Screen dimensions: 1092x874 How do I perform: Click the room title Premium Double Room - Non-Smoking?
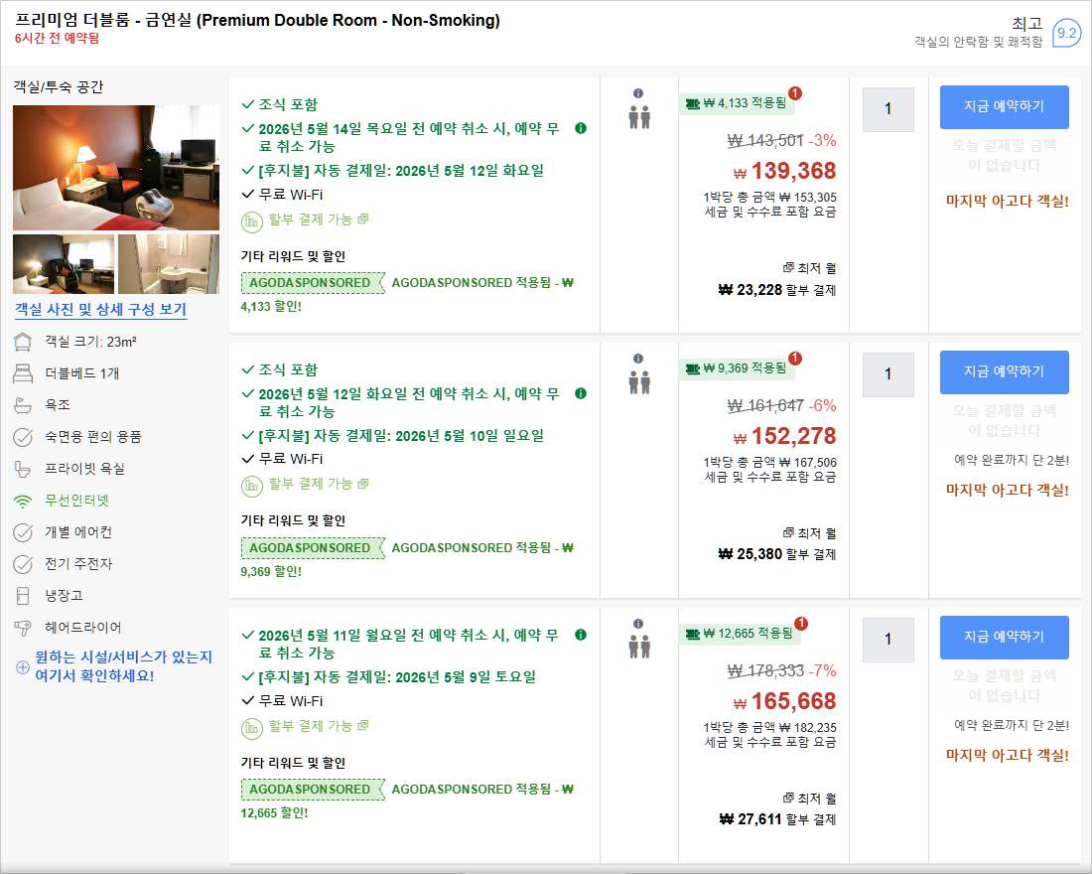[x=258, y=20]
